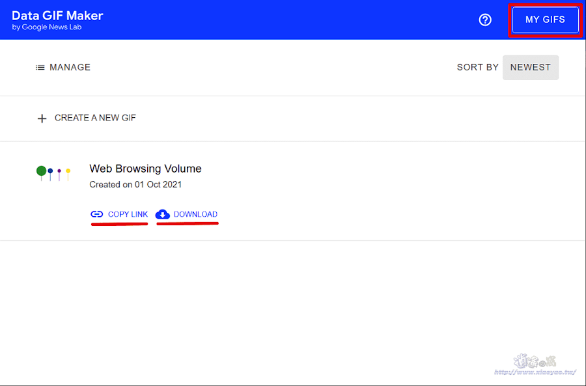Click the chain icon next to COPY LINK

click(96, 214)
